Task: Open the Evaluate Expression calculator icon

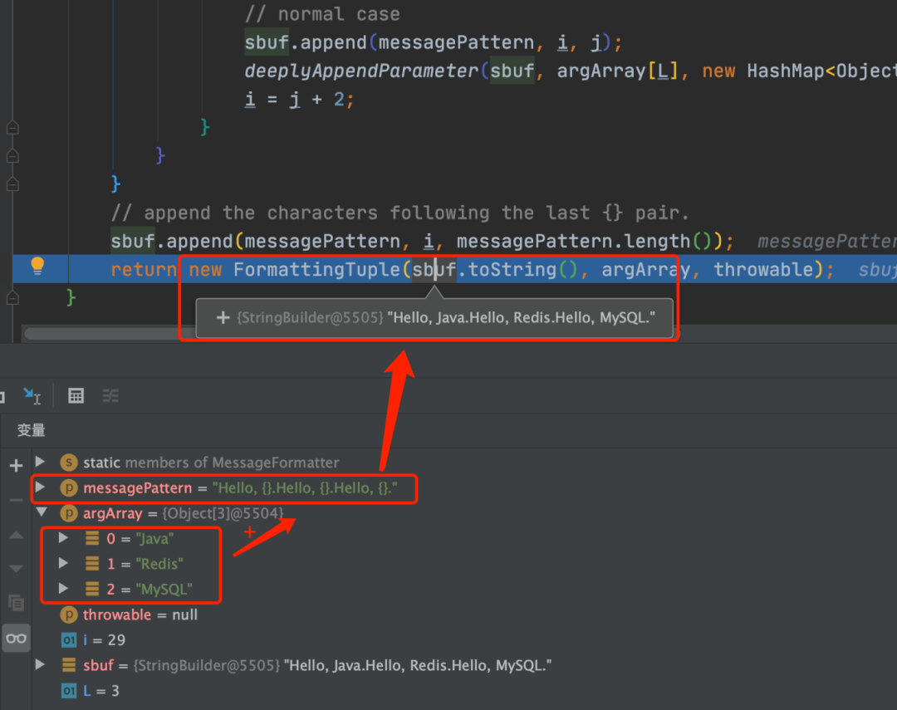Action: (76, 396)
